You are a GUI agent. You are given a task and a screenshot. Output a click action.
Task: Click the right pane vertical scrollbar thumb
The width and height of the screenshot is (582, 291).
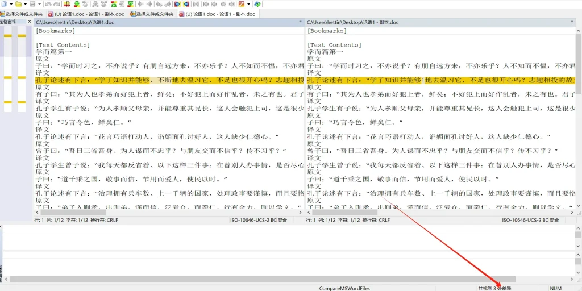click(578, 64)
